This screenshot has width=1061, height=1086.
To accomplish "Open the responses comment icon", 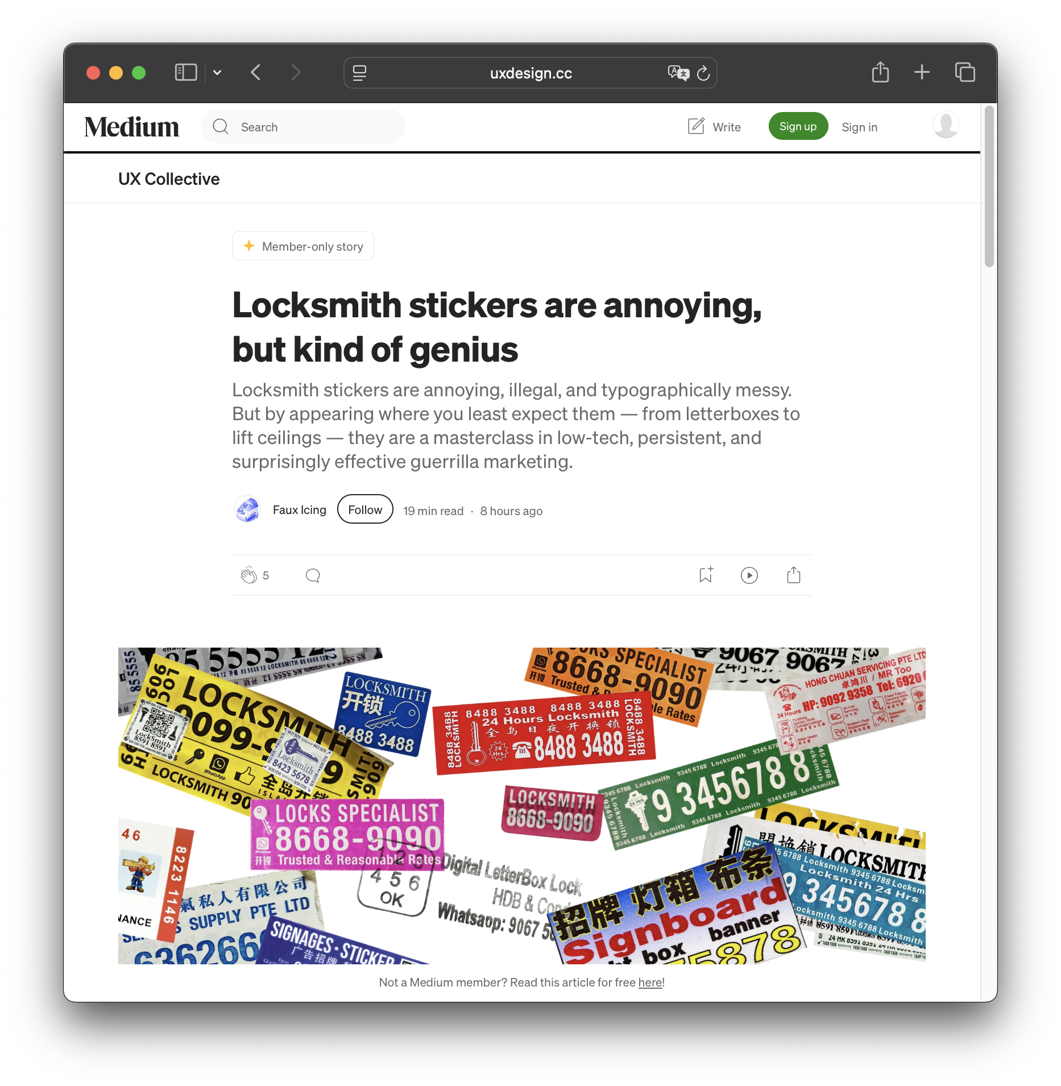I will (313, 575).
